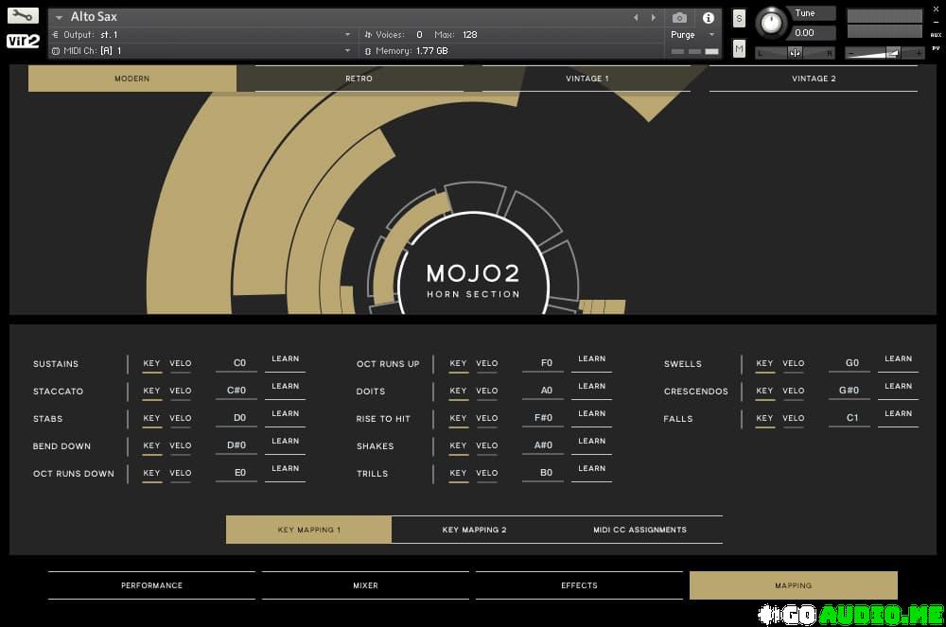Viewport: 946px width, 627px height.
Task: Click the C1 key field for FALLS
Action: pyautogui.click(x=850, y=418)
